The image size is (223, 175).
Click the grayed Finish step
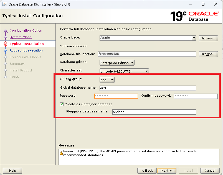coord(14,77)
